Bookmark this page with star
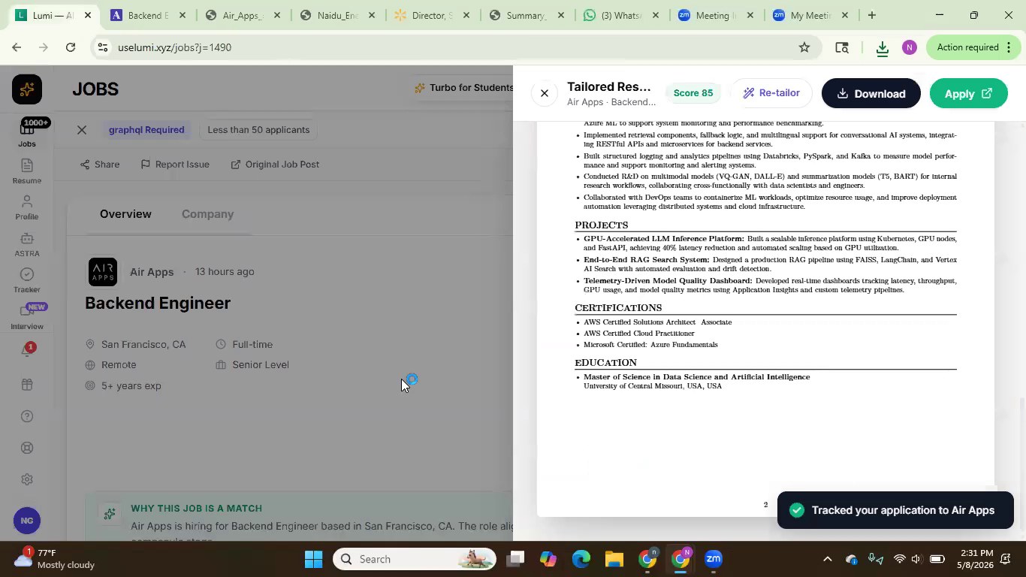 (804, 47)
